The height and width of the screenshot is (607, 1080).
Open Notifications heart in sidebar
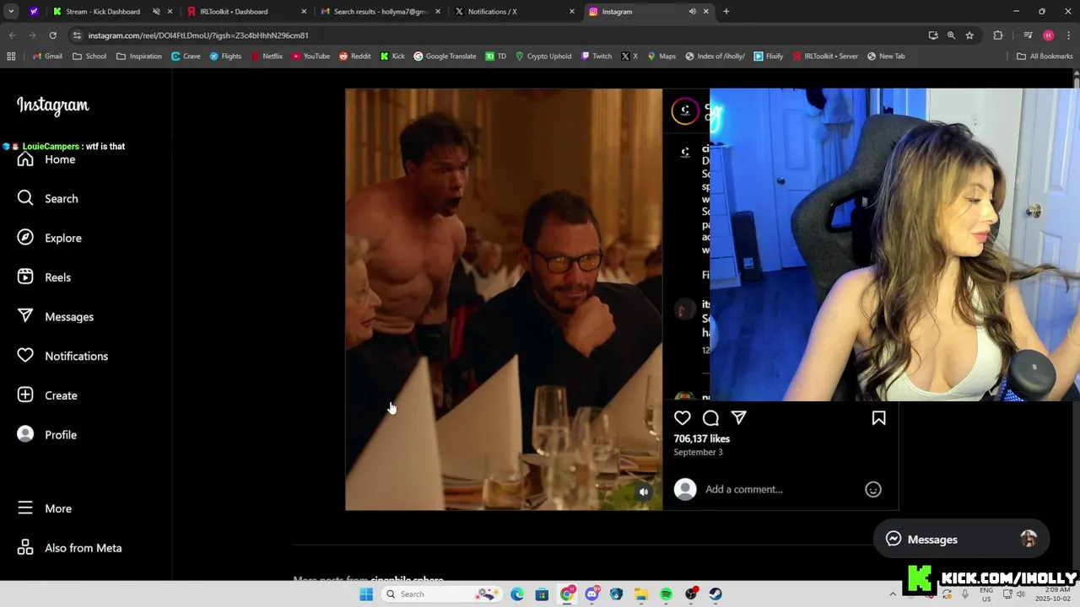tap(25, 356)
